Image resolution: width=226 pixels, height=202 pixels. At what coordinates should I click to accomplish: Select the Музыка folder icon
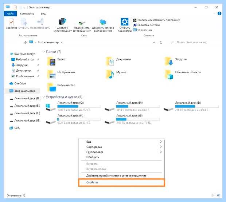pos(110,74)
